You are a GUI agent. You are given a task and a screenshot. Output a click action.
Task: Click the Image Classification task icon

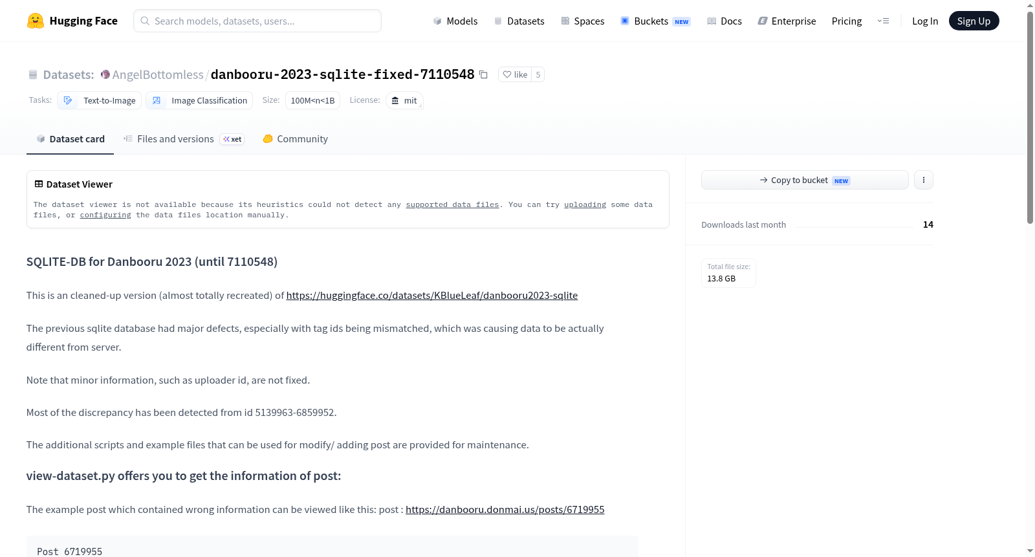[x=157, y=100]
